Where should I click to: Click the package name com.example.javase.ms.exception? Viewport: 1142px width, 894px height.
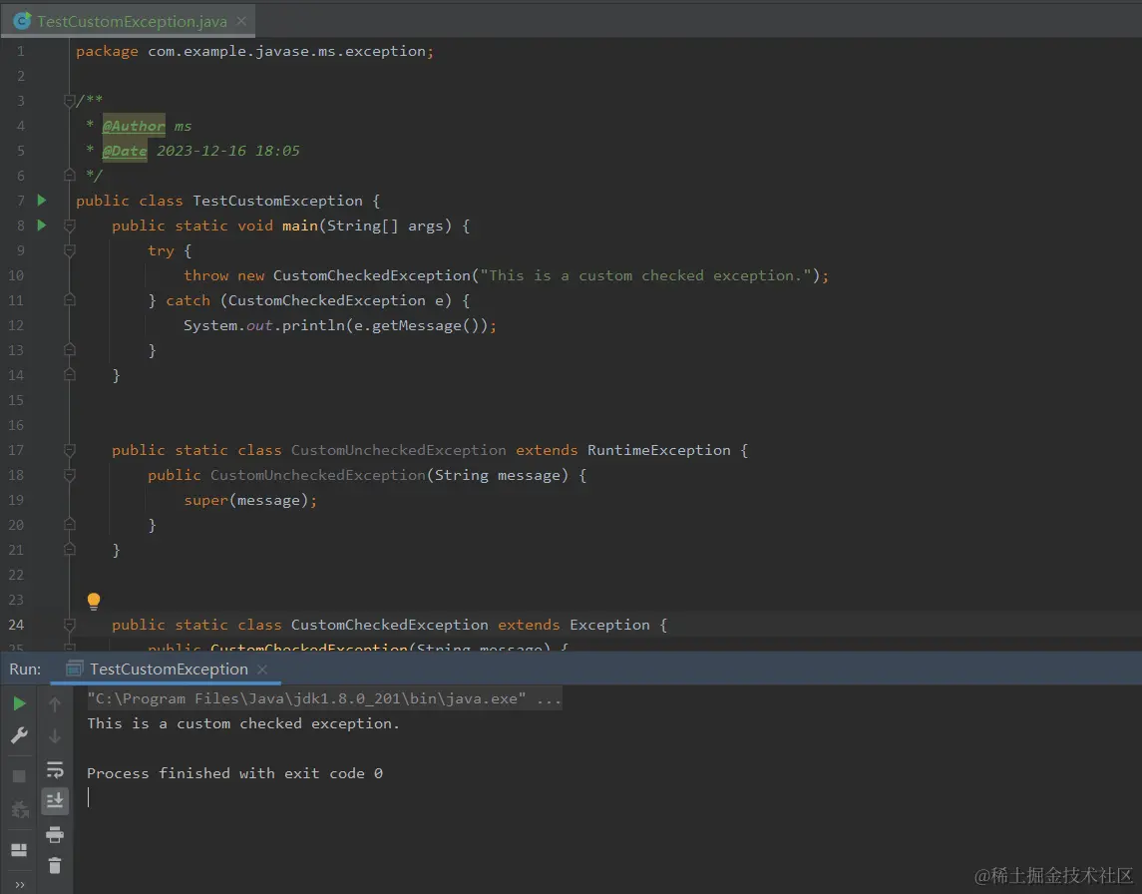point(286,51)
